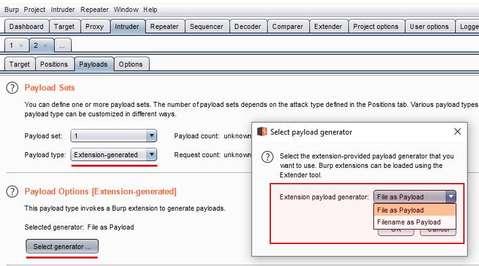Choose File as Payload from list
This screenshot has height=266, width=479.
[x=414, y=210]
